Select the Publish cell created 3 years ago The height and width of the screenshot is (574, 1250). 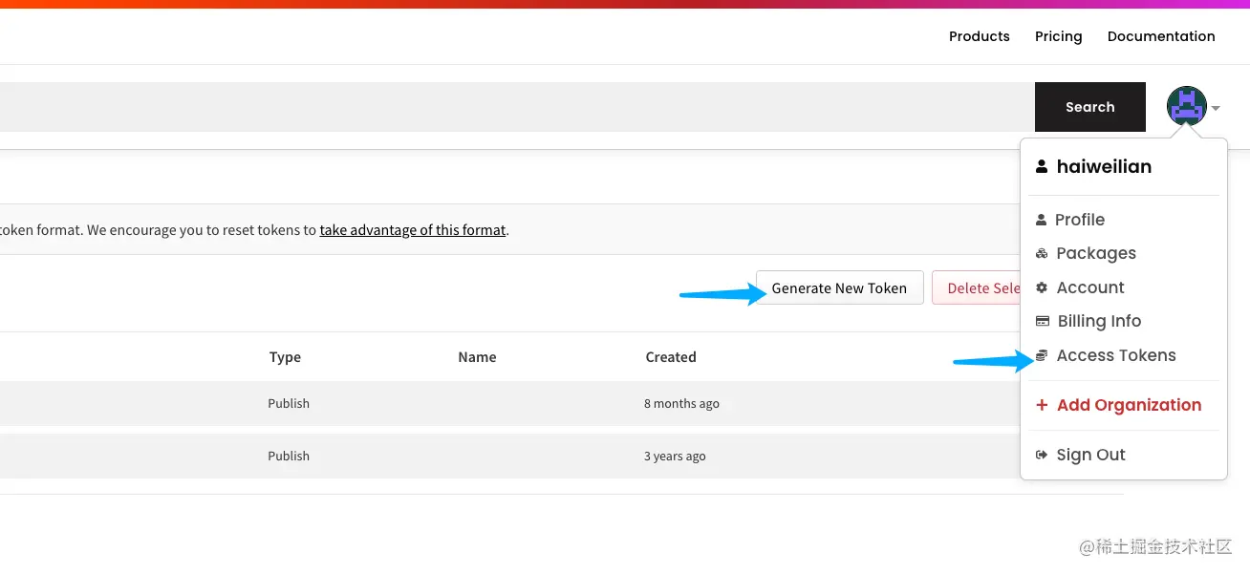point(289,457)
